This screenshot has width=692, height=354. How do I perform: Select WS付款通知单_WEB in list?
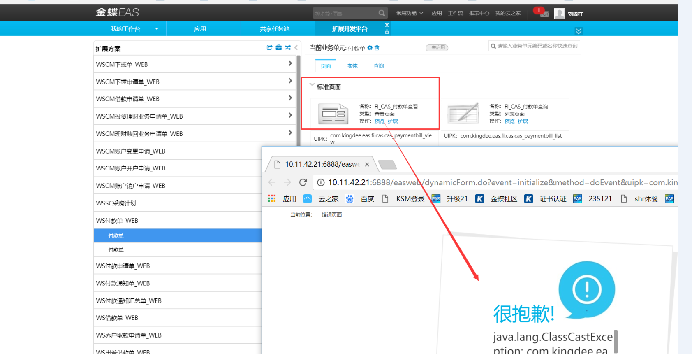pos(178,283)
